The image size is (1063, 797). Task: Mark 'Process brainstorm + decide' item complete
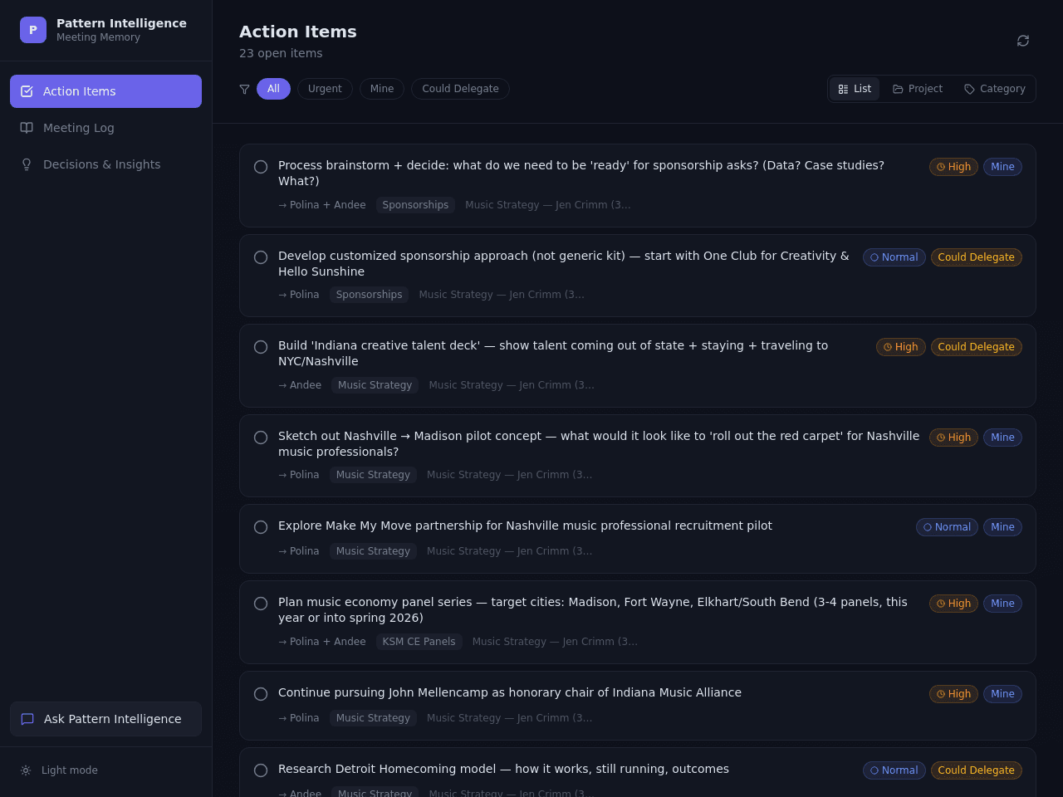261,167
